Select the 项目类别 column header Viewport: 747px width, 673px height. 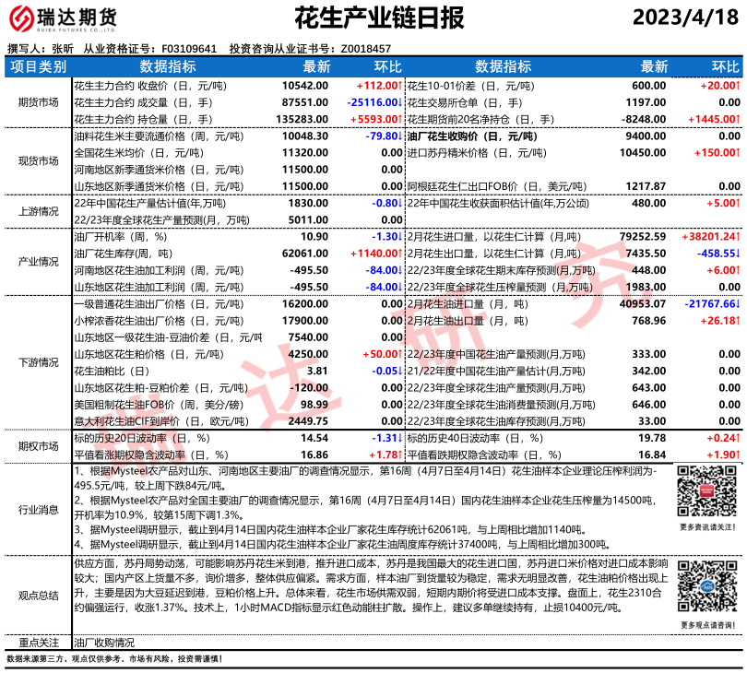(38, 66)
